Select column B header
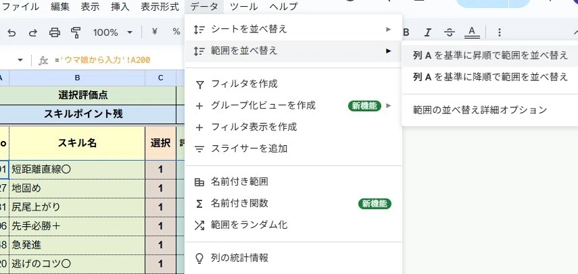Viewport: 578px width, 274px height. coord(77,78)
